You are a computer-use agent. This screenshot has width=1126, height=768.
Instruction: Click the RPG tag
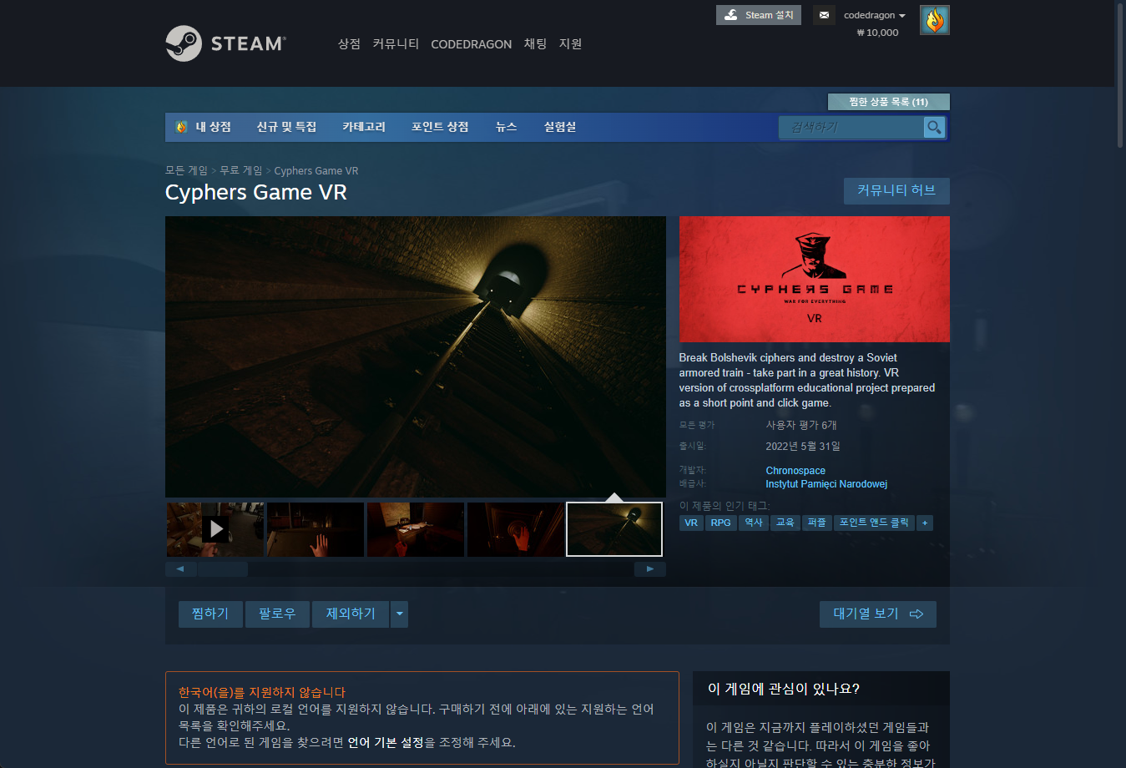point(720,523)
